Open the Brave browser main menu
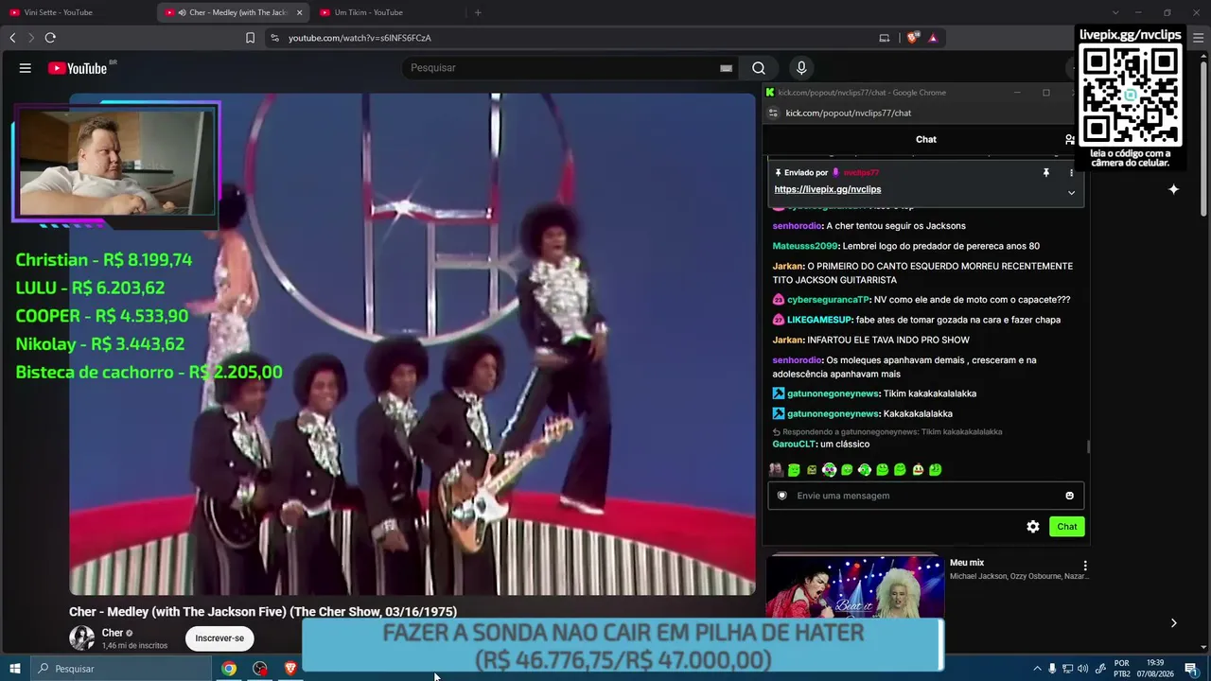1211x681 pixels. tap(1197, 38)
